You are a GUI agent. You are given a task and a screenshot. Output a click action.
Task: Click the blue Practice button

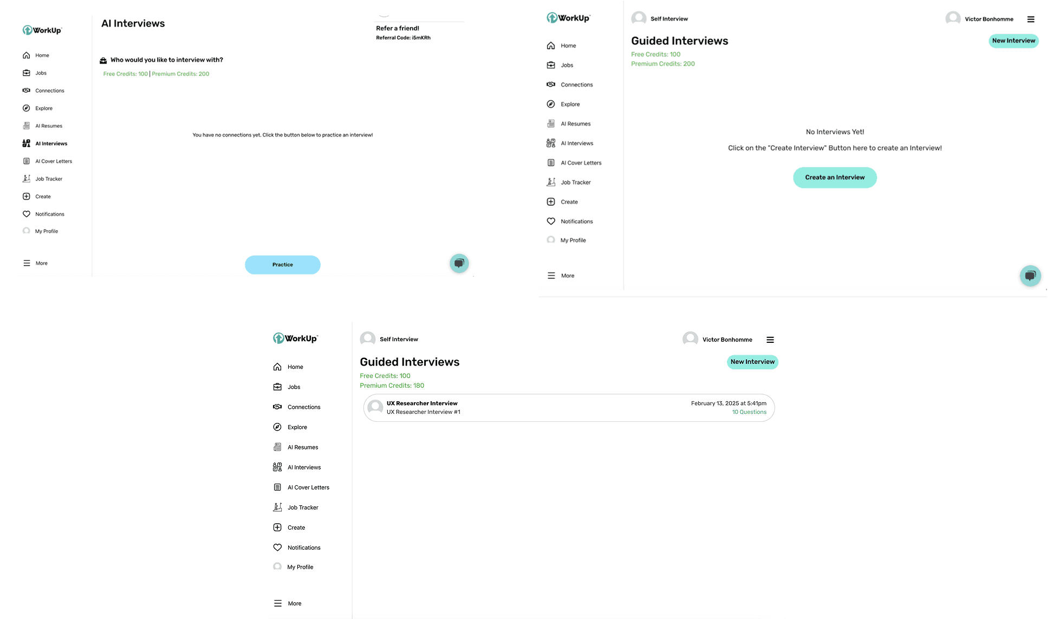pyautogui.click(x=282, y=264)
